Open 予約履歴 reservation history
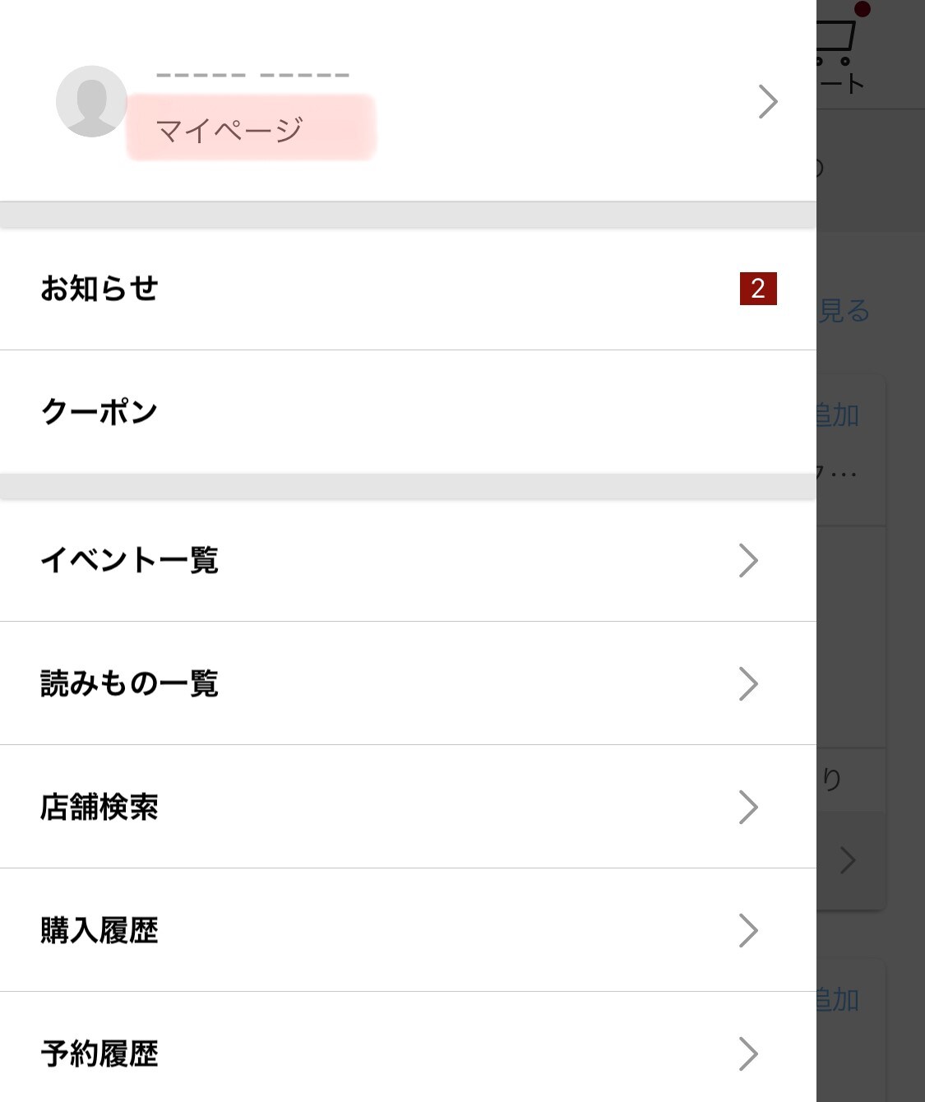Viewport: 925px width, 1102px height. [x=99, y=1053]
